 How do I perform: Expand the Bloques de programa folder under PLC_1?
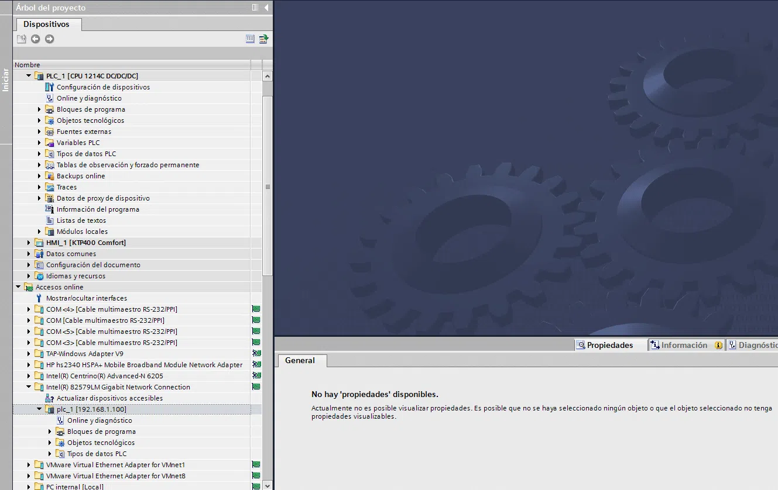40,109
